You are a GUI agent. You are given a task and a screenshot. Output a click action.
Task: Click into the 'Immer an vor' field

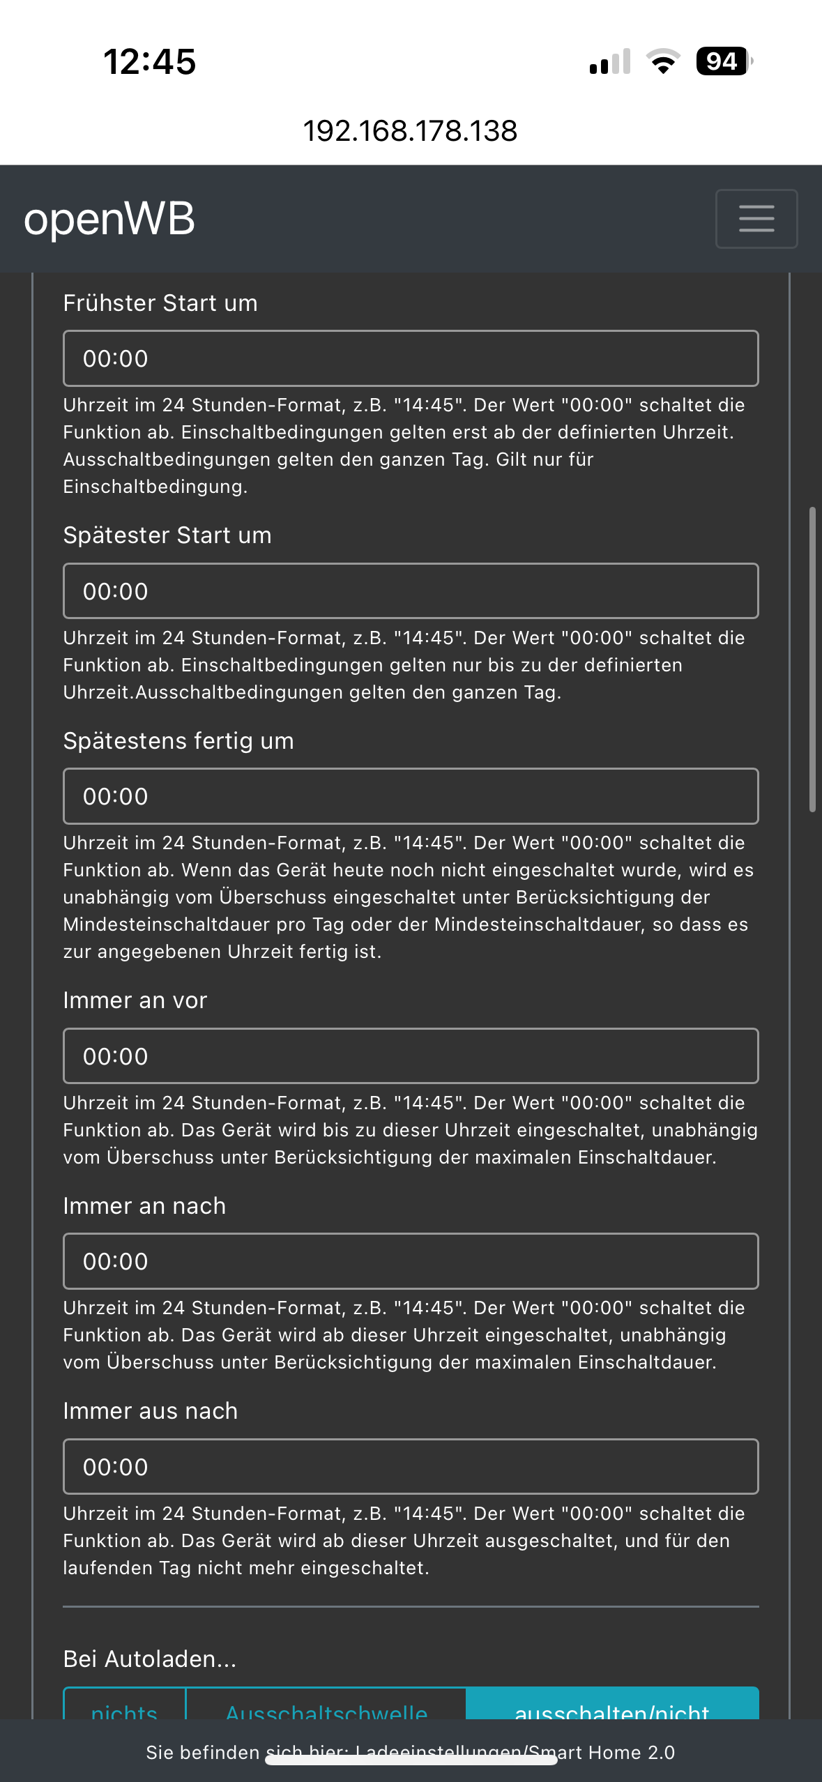tap(411, 1056)
